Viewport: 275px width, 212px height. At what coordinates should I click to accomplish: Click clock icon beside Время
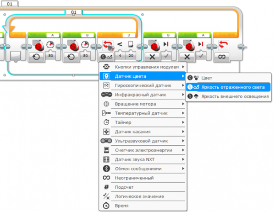(x=106, y=206)
